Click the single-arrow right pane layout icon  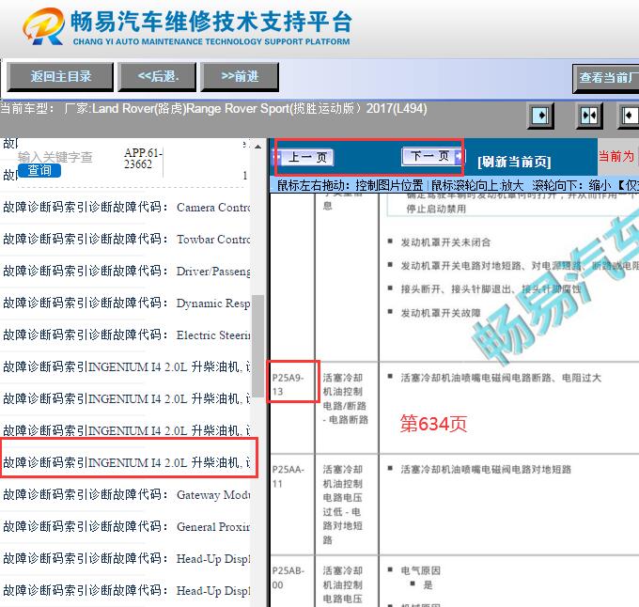tap(540, 116)
